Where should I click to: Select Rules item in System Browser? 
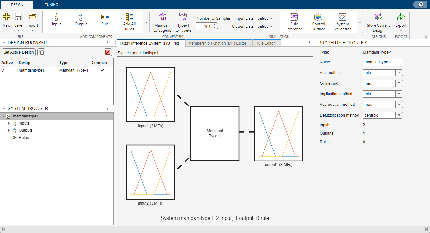pos(24,138)
